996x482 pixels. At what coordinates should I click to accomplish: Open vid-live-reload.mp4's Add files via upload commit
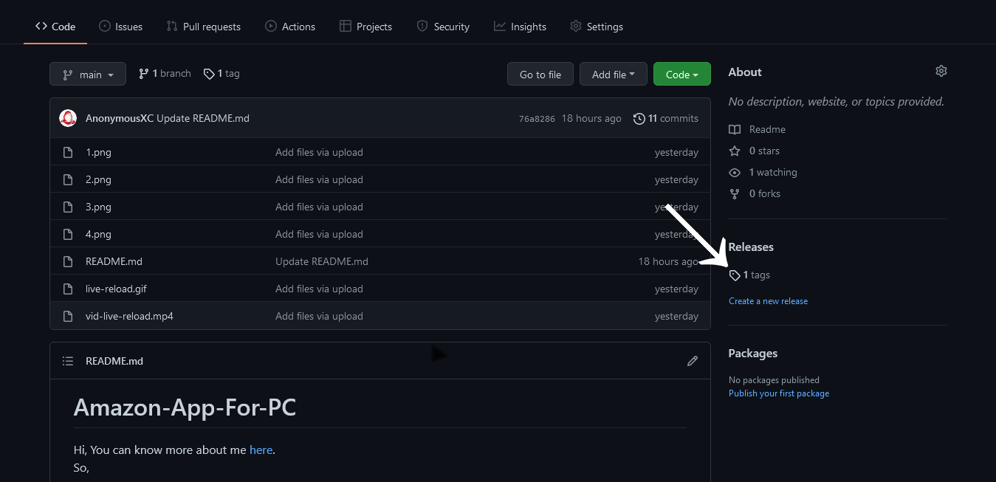click(x=319, y=316)
